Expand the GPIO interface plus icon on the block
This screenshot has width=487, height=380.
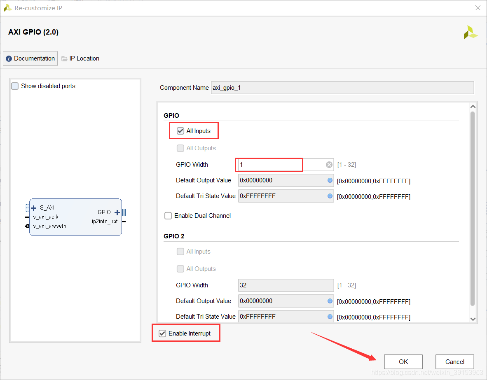click(x=117, y=212)
